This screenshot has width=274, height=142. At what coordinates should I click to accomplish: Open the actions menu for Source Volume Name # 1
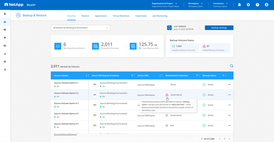tap(229, 85)
